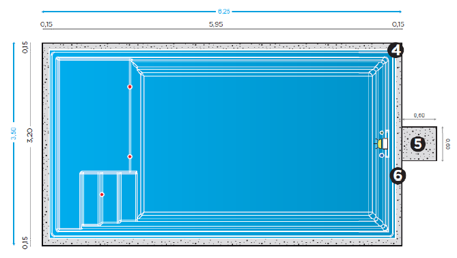Click the black number 6 marker
Image resolution: width=457 pixels, height=258 pixels.
point(398,176)
